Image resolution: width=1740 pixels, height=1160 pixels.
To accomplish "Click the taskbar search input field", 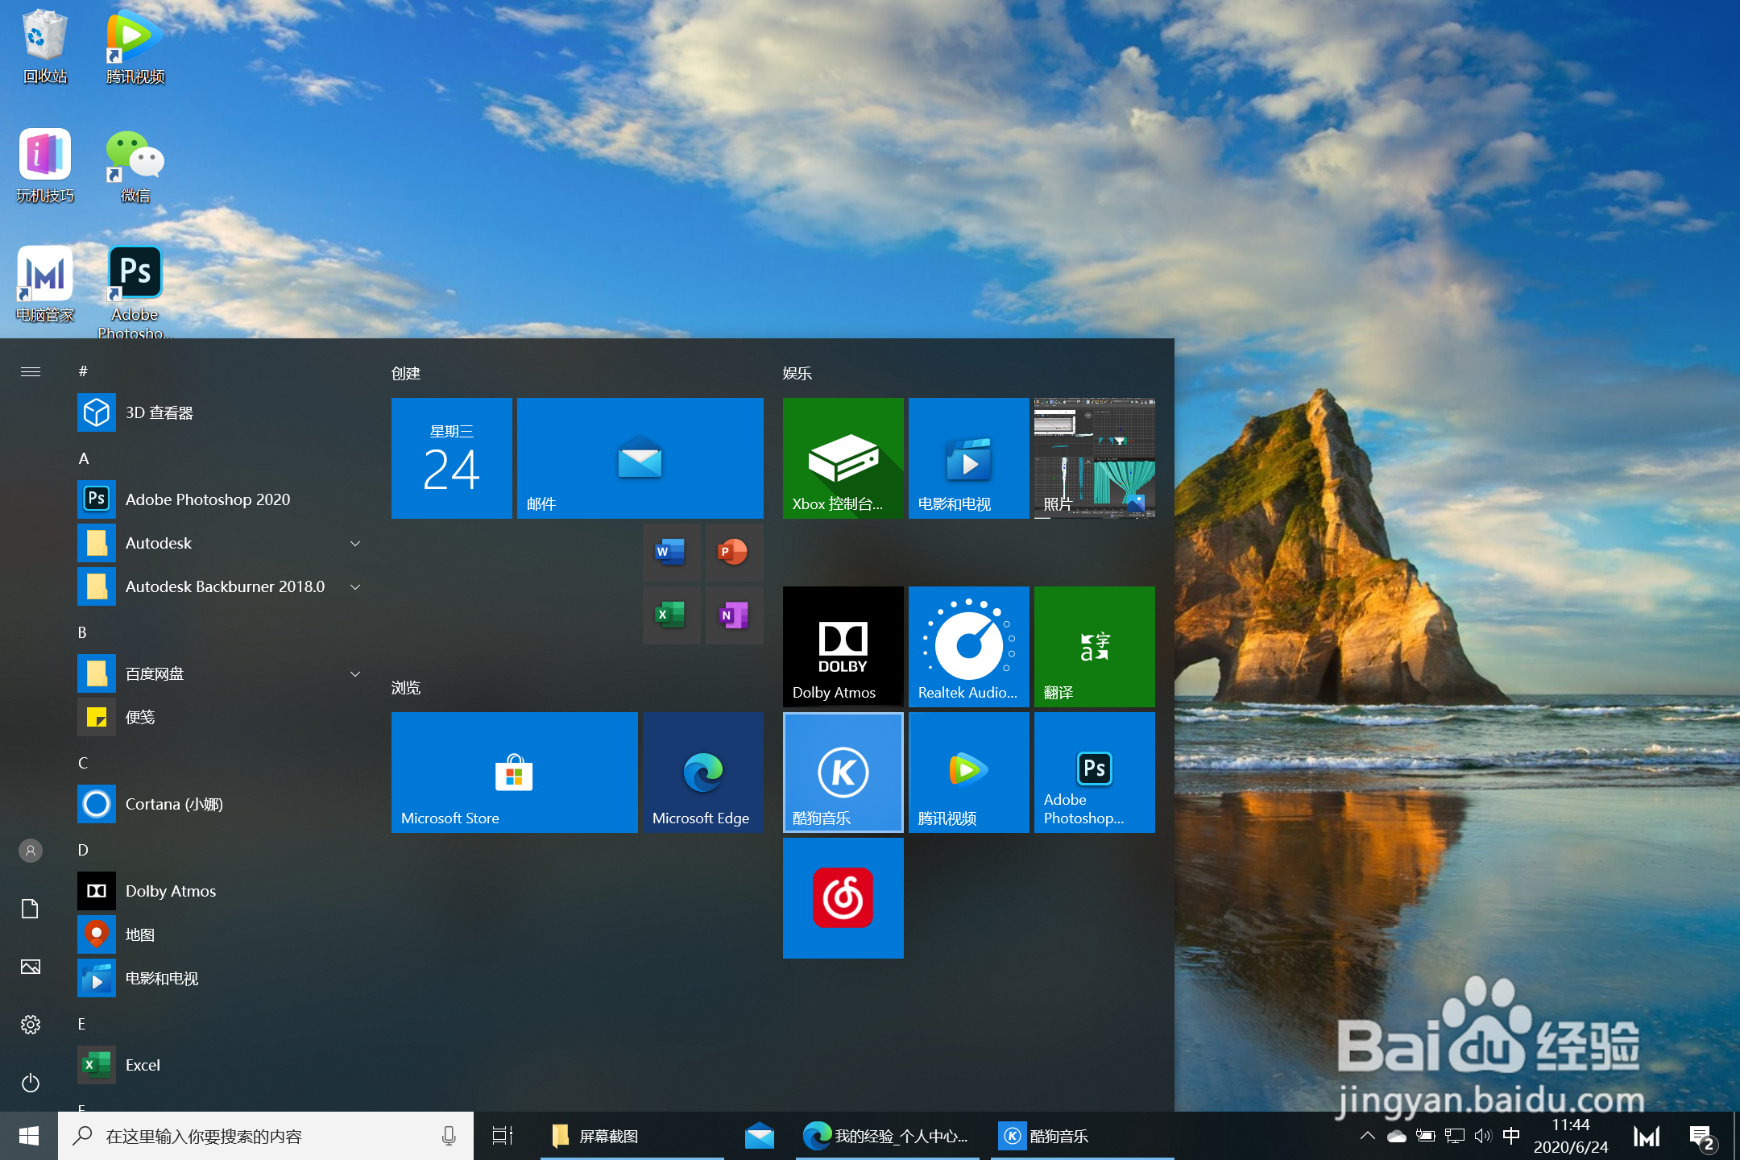I will (266, 1136).
